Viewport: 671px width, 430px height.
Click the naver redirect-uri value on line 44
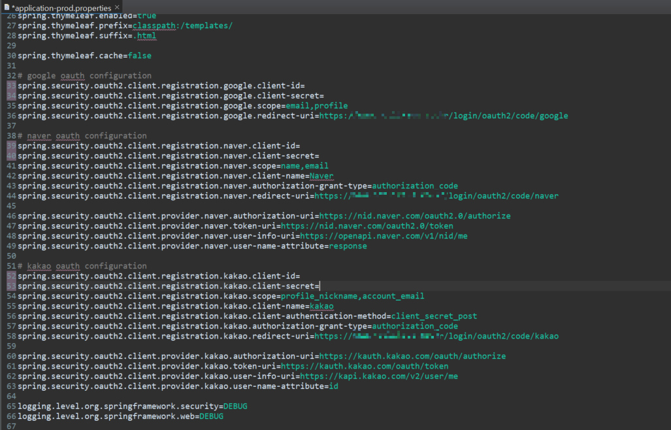(x=436, y=196)
